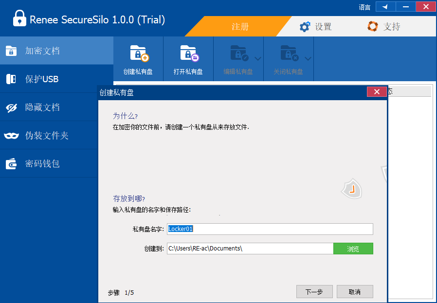
Task: Click 下一步 to continue
Action: tap(314, 292)
